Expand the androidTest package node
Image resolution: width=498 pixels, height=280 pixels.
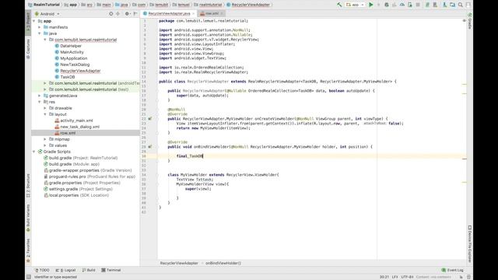[45, 83]
